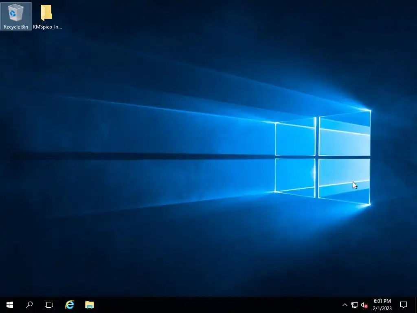The width and height of the screenshot is (417, 313).
Task: Show hidden system tray icons
Action: pyautogui.click(x=345, y=305)
